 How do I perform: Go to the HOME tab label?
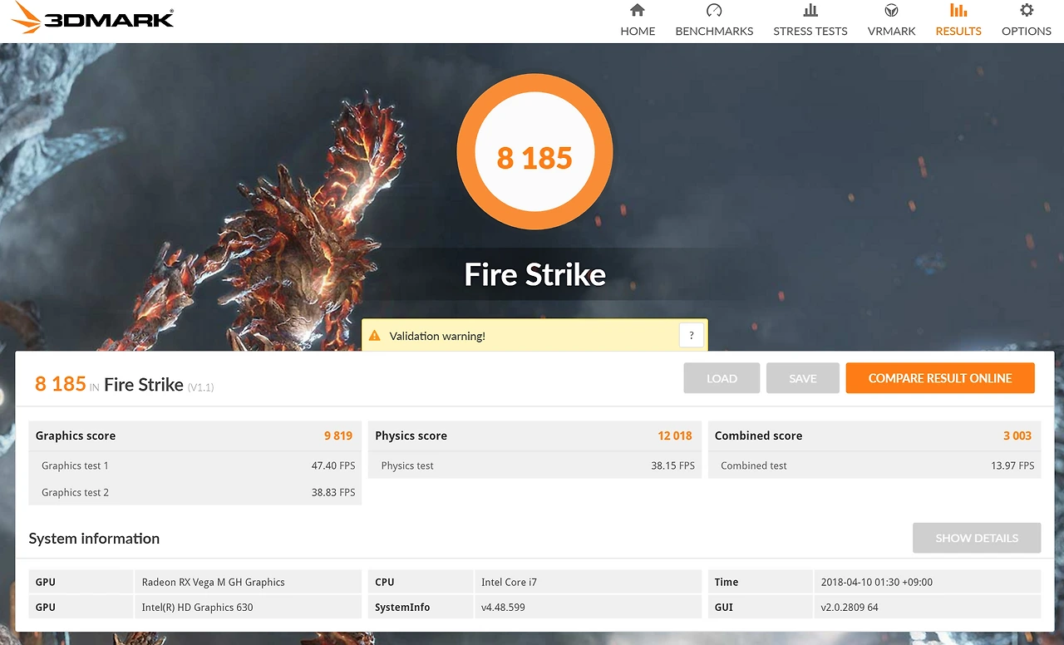[638, 32]
